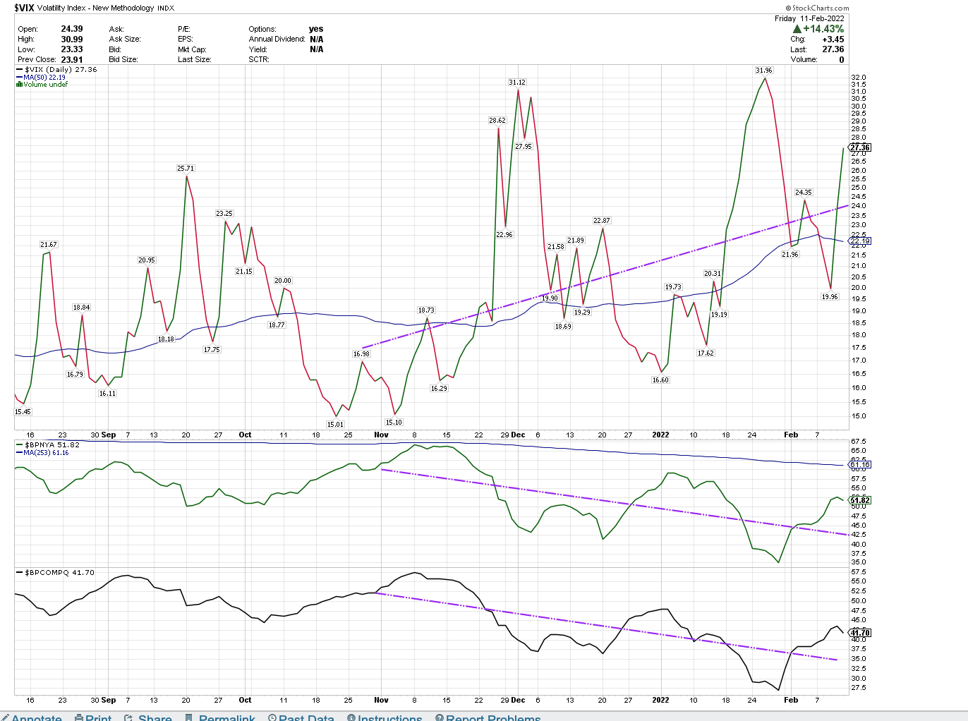This screenshot has width=968, height=721.
Task: Click the High value 30.99
Action: pyautogui.click(x=72, y=40)
